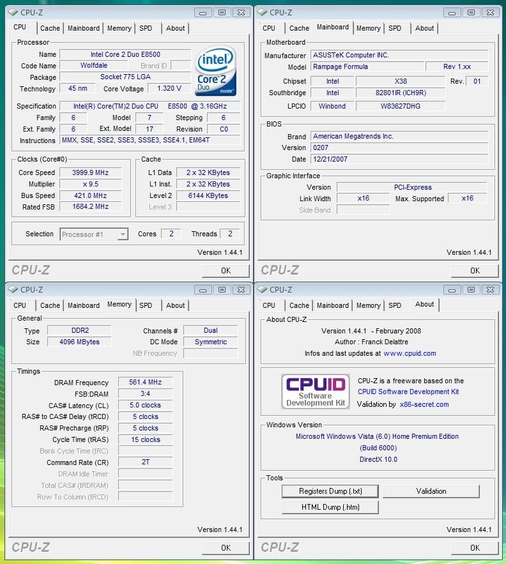Click the HTML Dump (.htm) button

(330, 507)
